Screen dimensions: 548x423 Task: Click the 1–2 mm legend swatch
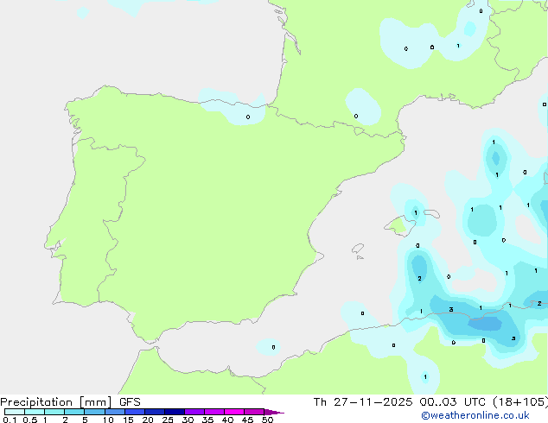click(x=54, y=412)
